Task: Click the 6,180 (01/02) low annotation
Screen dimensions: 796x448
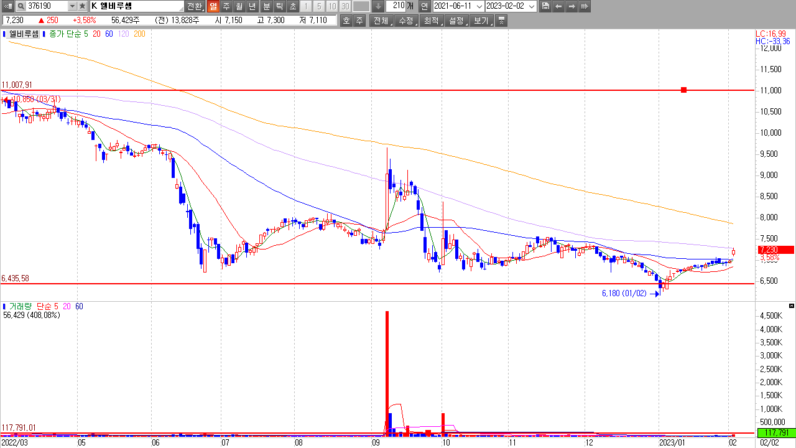Action: pos(624,293)
